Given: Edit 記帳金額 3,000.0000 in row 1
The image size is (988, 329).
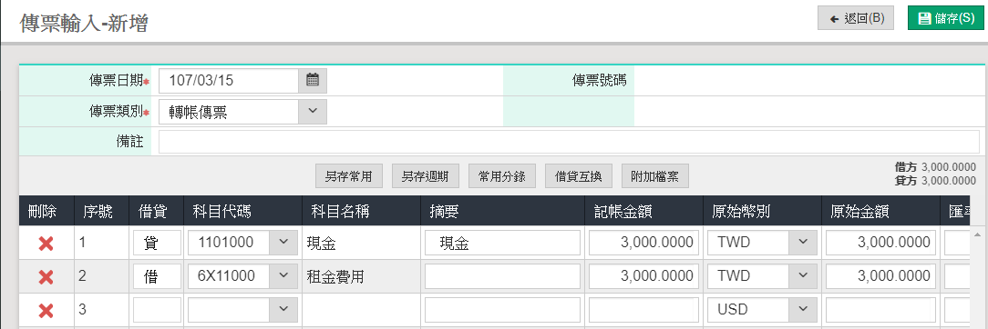Looking at the screenshot, I should [644, 243].
